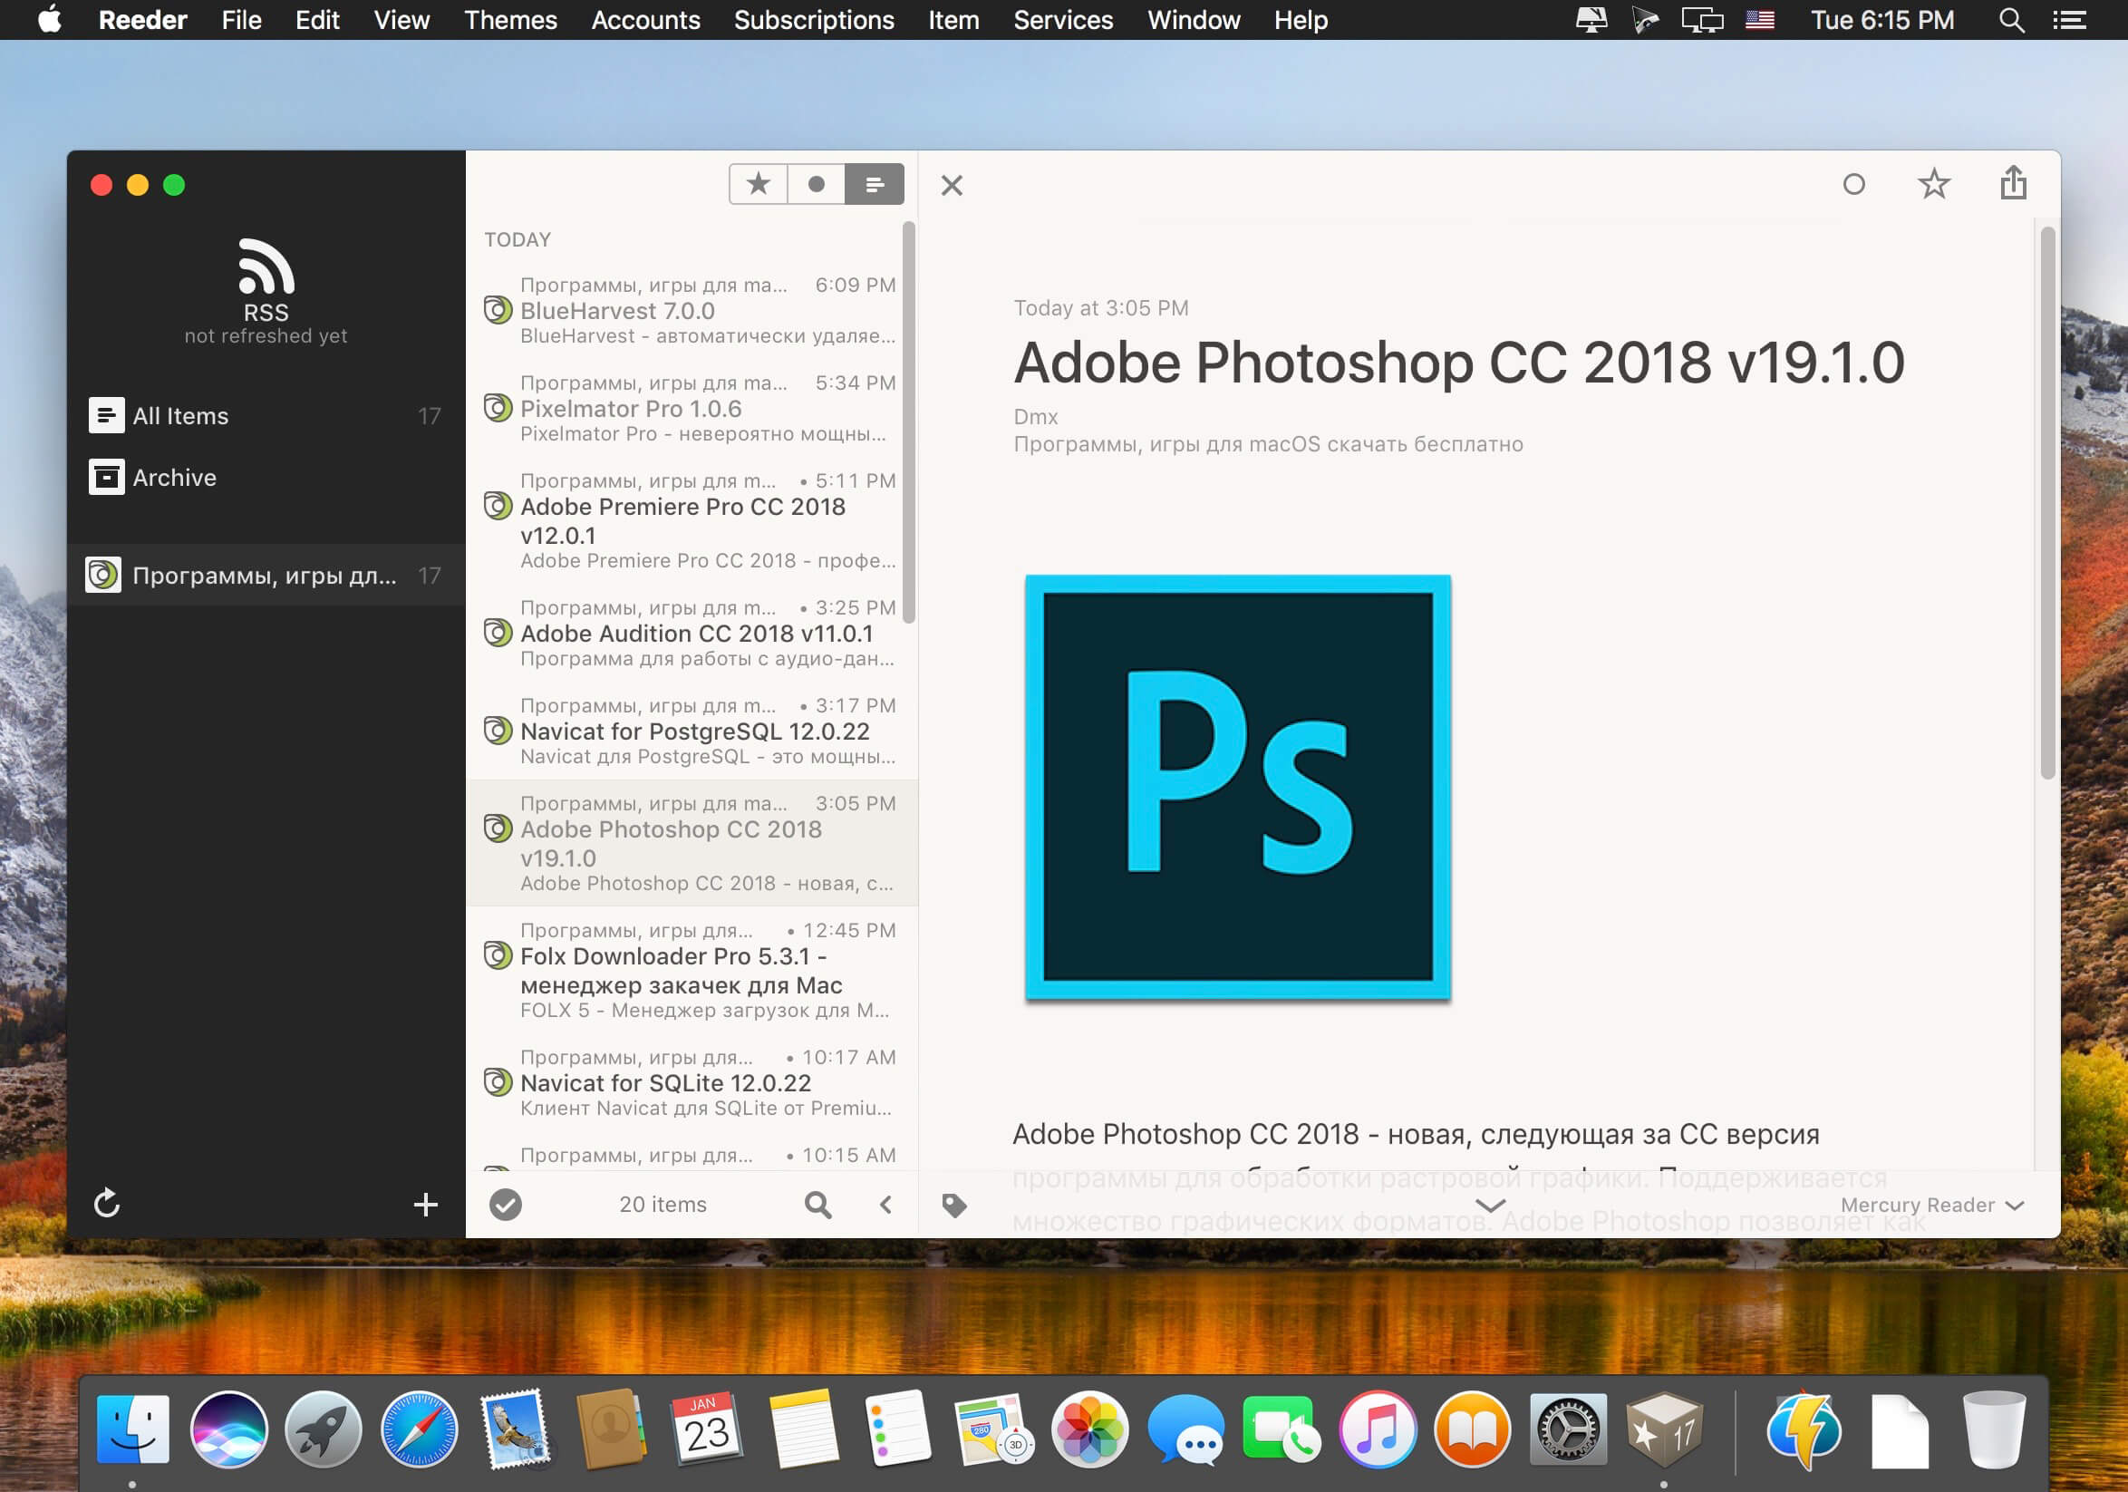Mark all items as read checkmark

[505, 1205]
